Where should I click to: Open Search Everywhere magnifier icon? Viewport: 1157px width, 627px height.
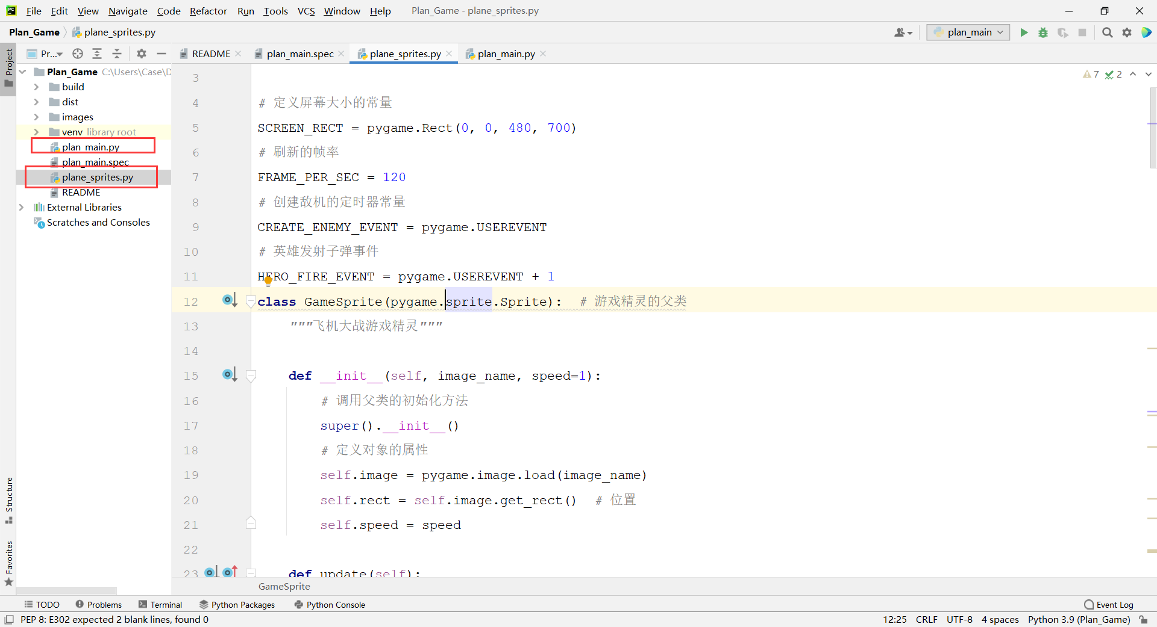pyautogui.click(x=1107, y=32)
